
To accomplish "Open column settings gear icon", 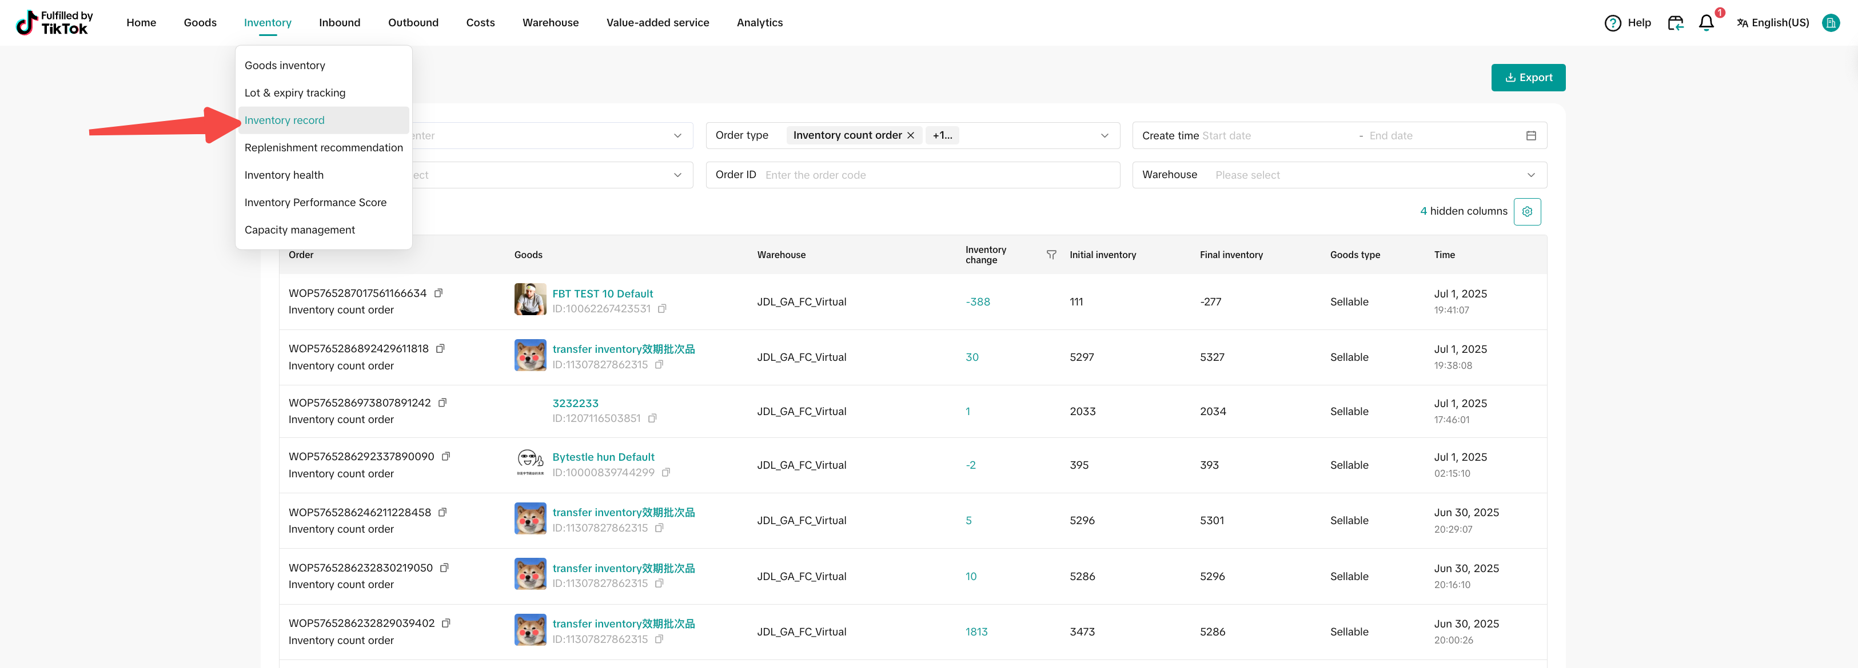I will pyautogui.click(x=1527, y=212).
